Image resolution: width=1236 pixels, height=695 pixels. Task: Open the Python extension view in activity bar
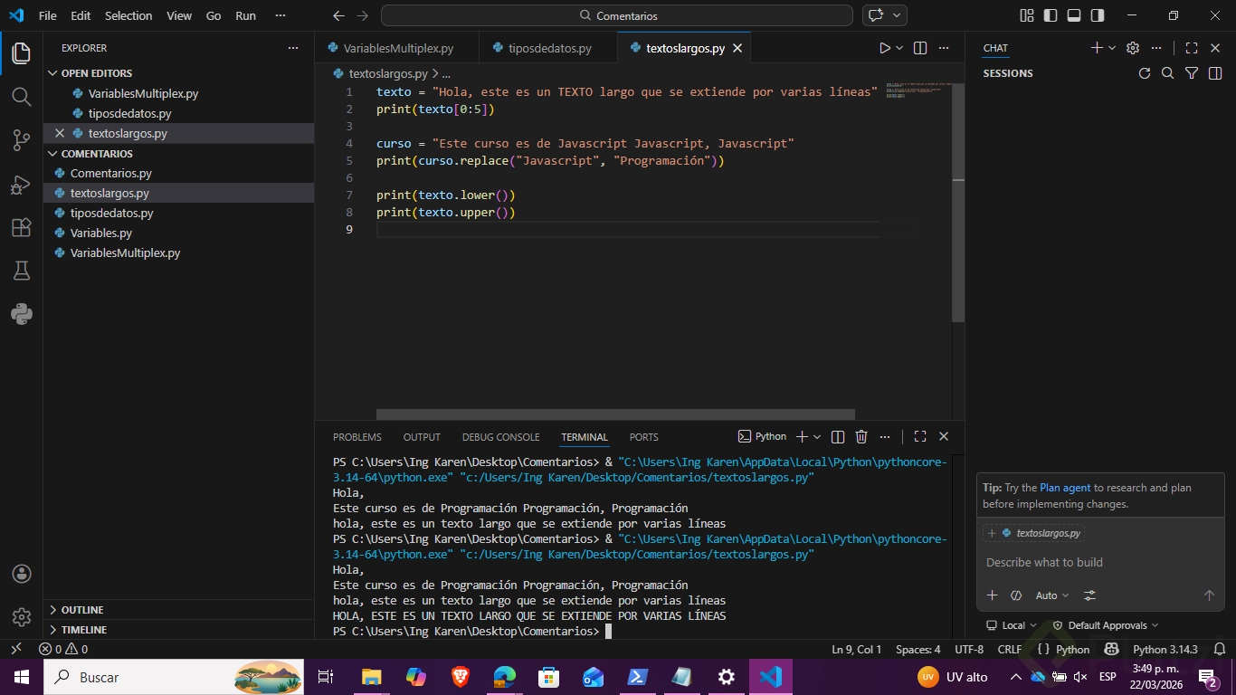[x=22, y=314]
